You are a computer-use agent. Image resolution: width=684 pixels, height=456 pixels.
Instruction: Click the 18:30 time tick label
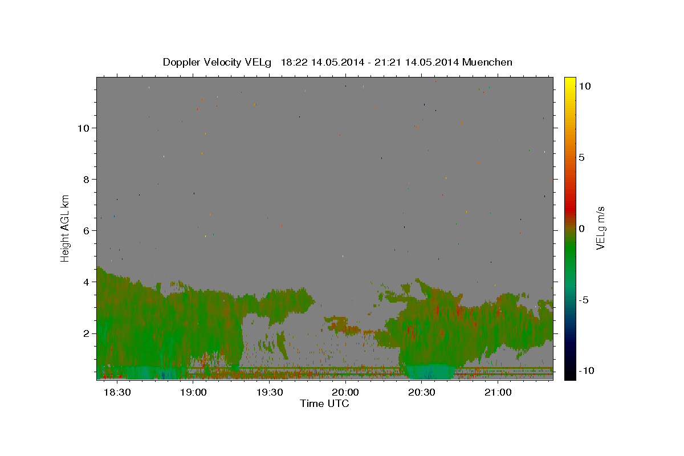click(x=119, y=393)
